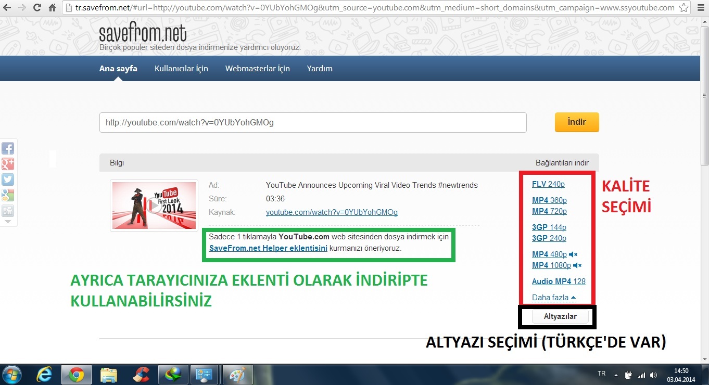Download MP4 480p no-audio link
This screenshot has width=709, height=385.
point(549,254)
